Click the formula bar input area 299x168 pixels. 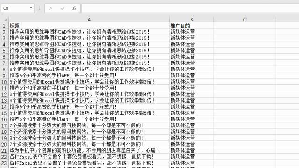[x=190, y=8]
